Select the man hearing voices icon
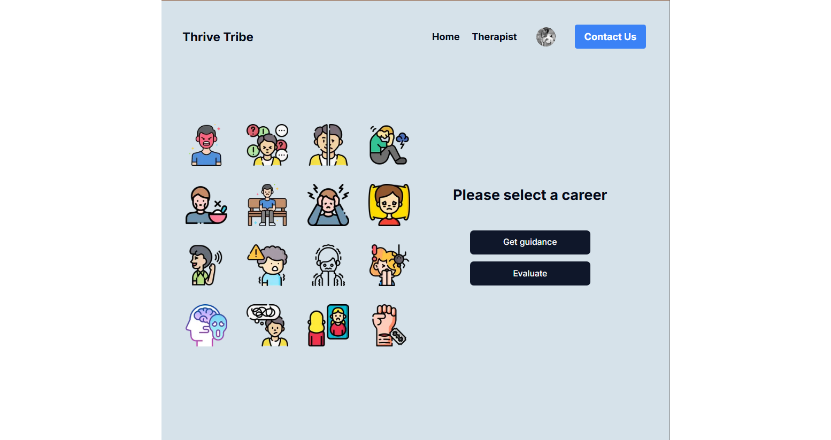The image size is (831, 440). (206, 265)
